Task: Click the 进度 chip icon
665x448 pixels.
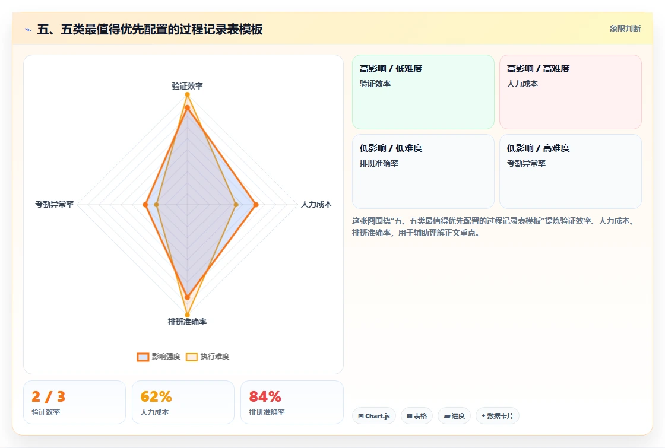Action: point(446,416)
